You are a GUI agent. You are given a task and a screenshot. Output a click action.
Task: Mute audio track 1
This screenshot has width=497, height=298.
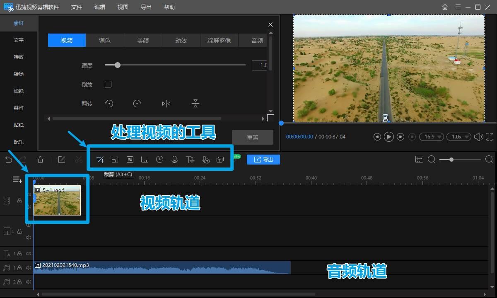29,268
